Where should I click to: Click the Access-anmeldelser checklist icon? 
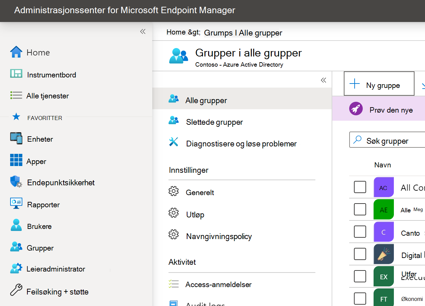pos(173,284)
